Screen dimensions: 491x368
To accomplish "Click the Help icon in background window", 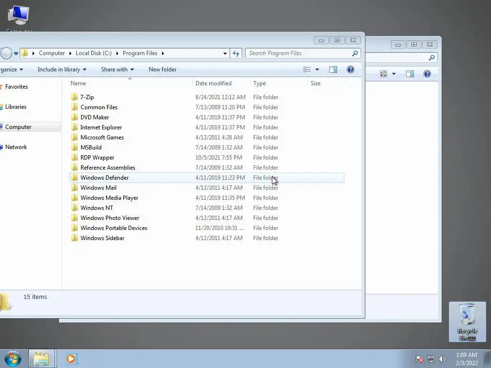I will tap(427, 74).
